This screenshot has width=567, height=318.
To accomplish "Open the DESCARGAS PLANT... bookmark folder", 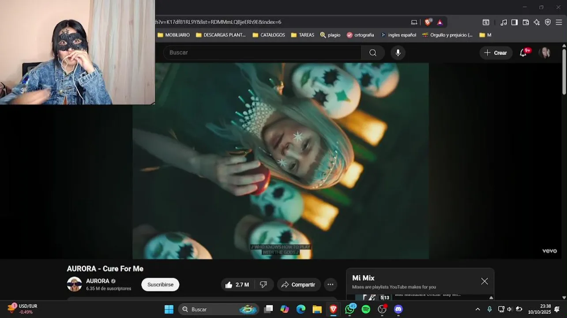I will 221,35.
